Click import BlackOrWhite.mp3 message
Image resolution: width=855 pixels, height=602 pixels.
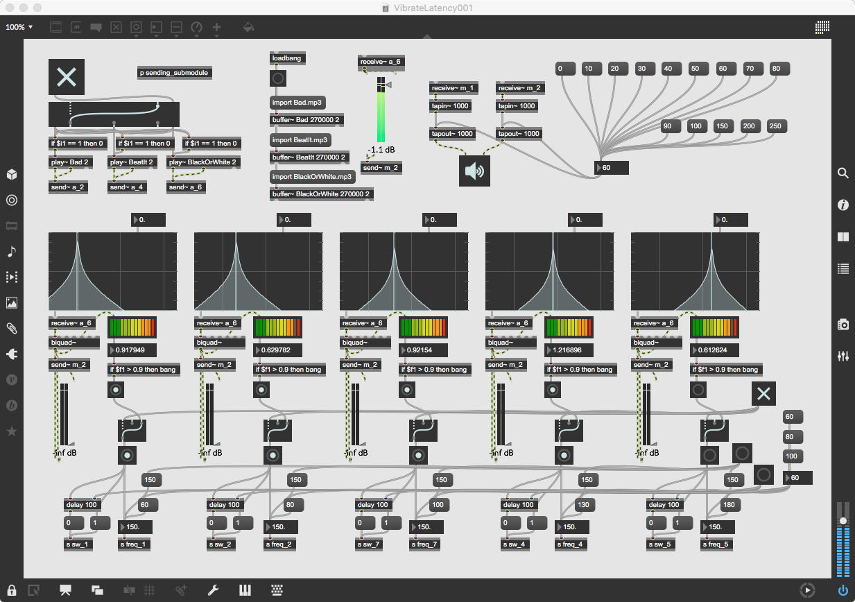point(312,177)
